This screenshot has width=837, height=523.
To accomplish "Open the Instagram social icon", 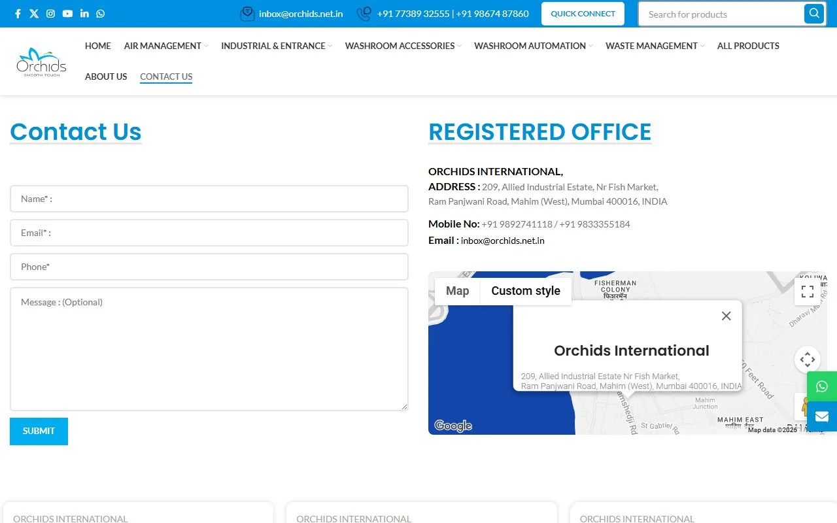I will [50, 14].
